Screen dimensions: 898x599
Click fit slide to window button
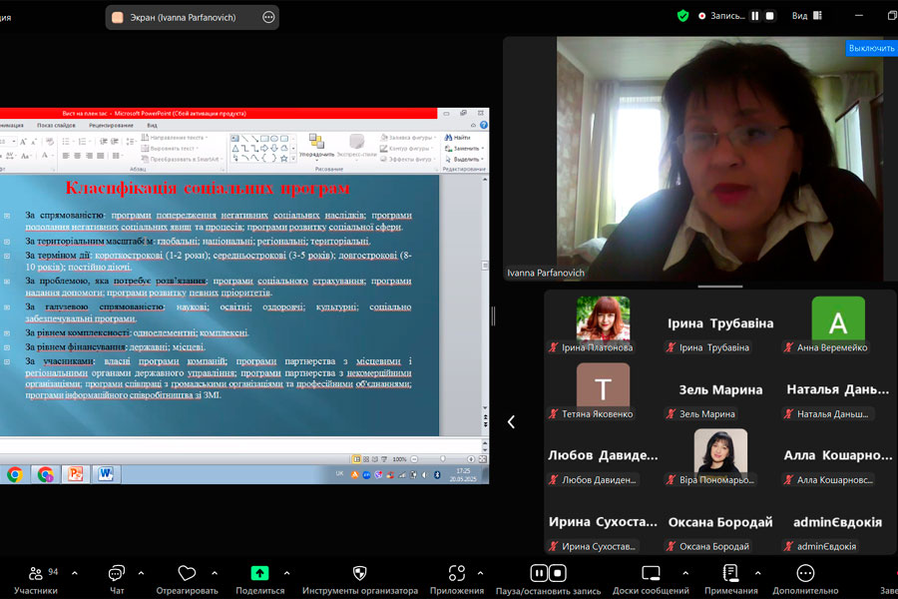click(482, 459)
